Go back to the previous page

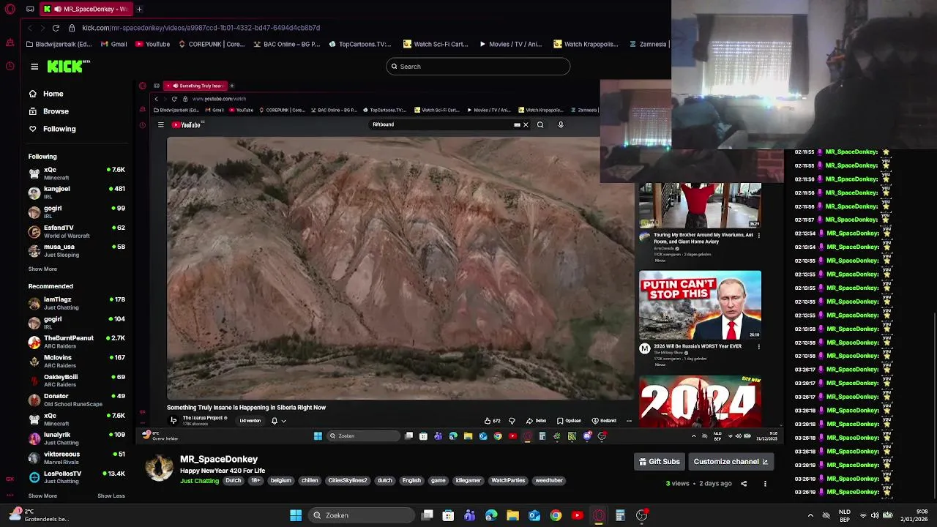30,28
